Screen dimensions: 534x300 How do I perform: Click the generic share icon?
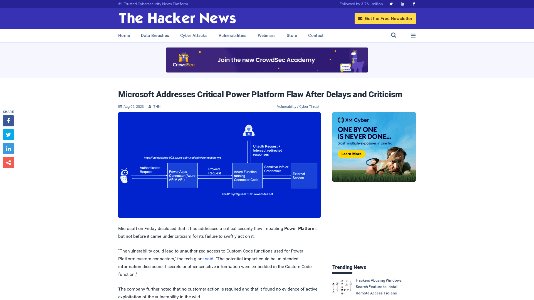tap(8, 162)
